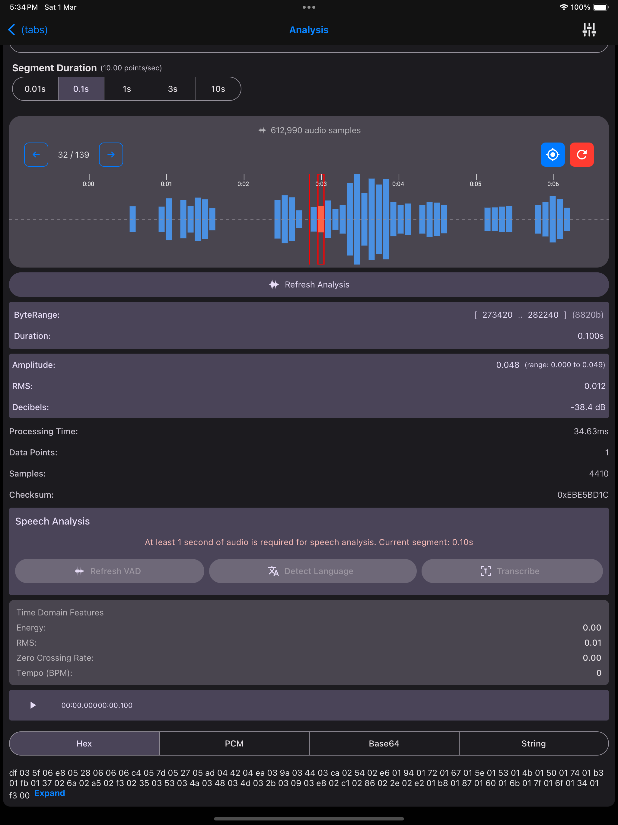Select the 3s duration option
The height and width of the screenshot is (825, 618).
point(173,89)
